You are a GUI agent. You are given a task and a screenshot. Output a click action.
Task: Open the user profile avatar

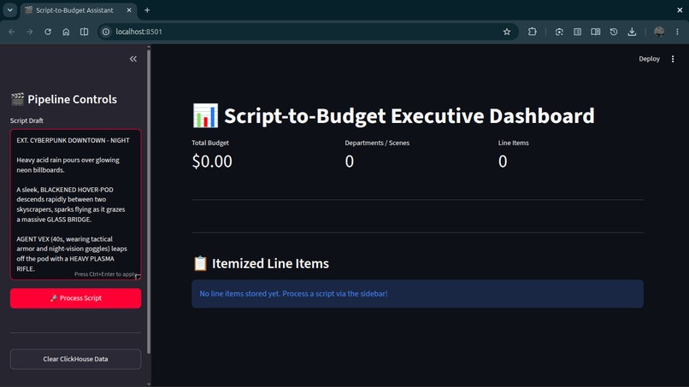coord(659,32)
